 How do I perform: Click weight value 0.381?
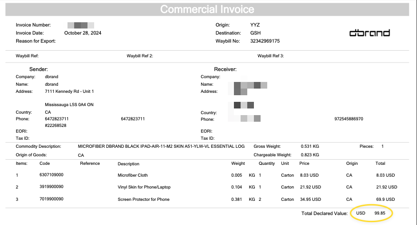point(236,199)
